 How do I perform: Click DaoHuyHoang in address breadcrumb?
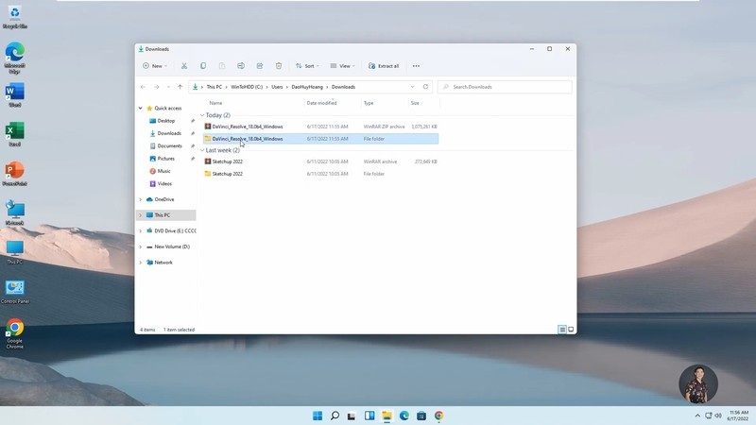pos(307,87)
